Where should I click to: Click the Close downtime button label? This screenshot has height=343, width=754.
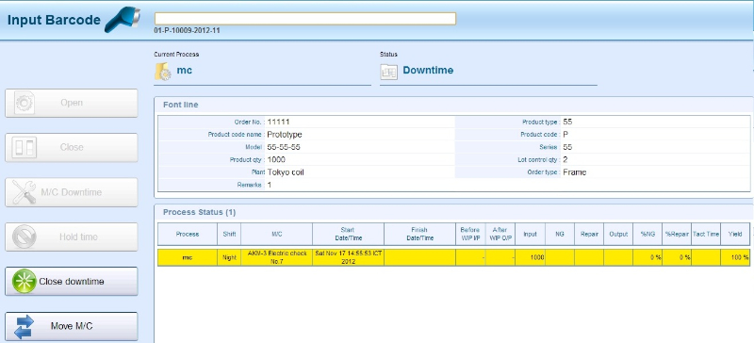point(72,282)
